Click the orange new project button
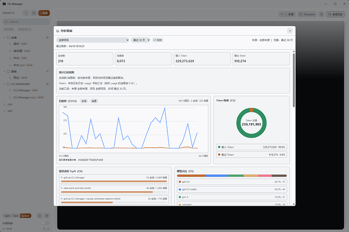The width and height of the screenshot is (349, 232). pos(44,13)
